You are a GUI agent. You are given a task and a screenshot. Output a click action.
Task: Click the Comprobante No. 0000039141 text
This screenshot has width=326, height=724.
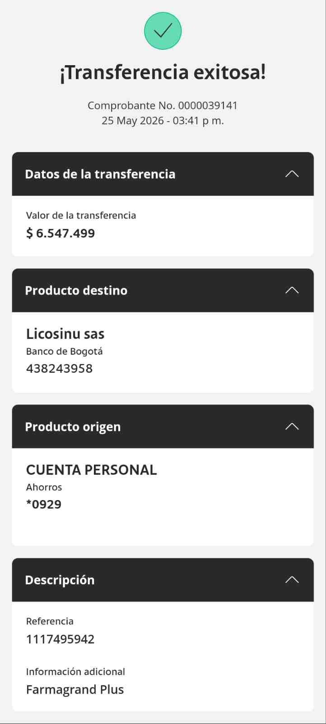pos(163,105)
